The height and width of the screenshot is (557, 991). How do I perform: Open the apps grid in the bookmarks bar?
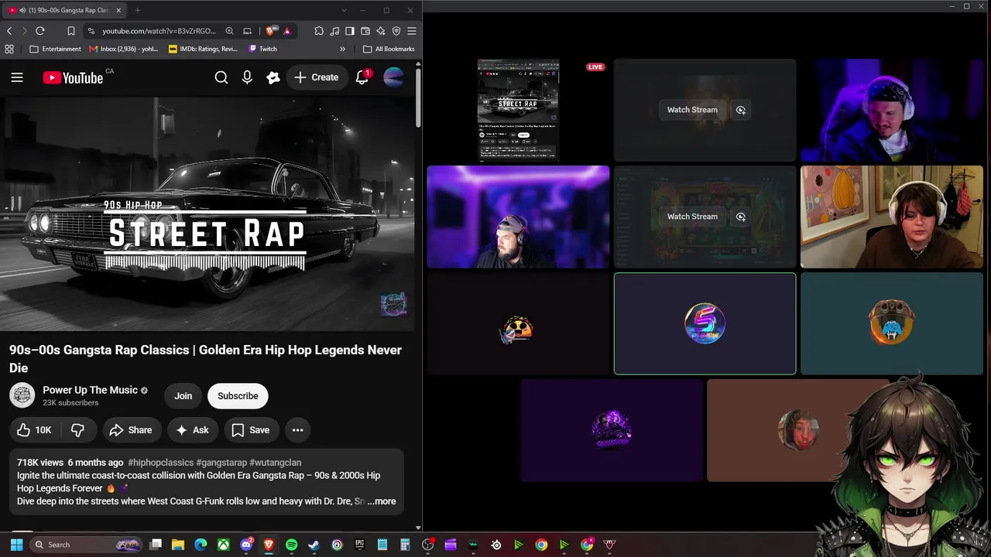tap(9, 49)
